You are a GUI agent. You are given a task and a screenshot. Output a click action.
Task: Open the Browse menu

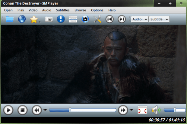coord(80,10)
